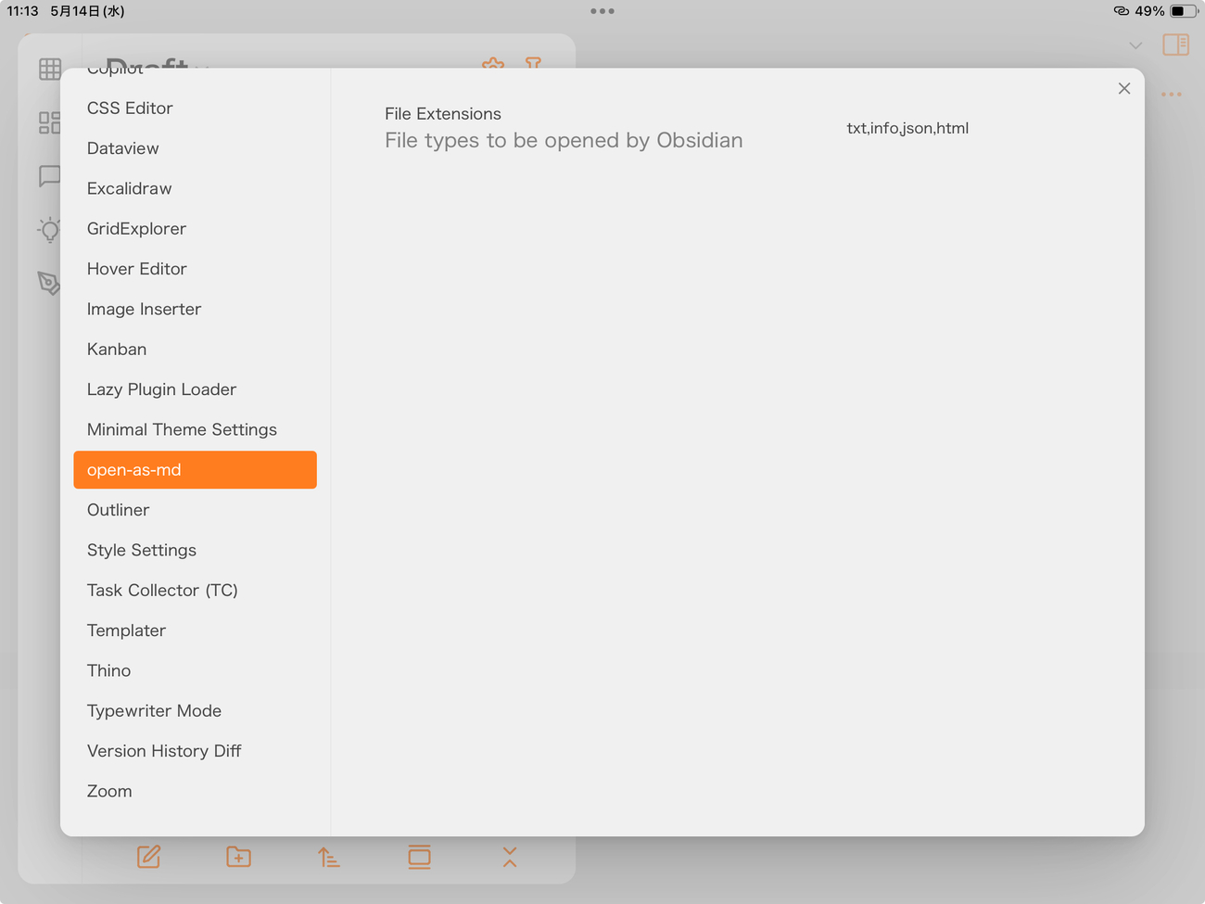
Task: Click the pen nib icon in ribbon
Action: 49,283
